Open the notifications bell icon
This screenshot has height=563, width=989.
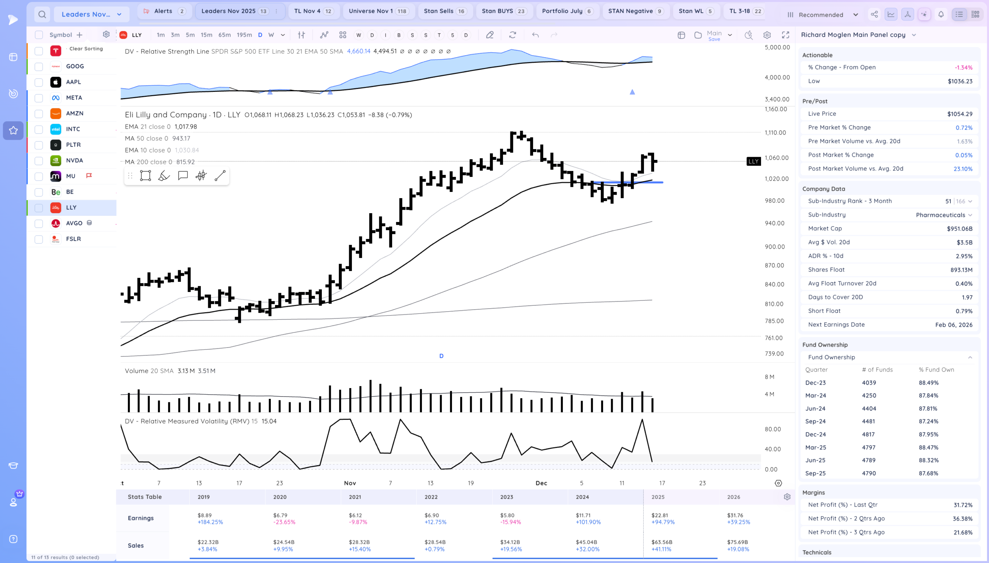coord(941,15)
